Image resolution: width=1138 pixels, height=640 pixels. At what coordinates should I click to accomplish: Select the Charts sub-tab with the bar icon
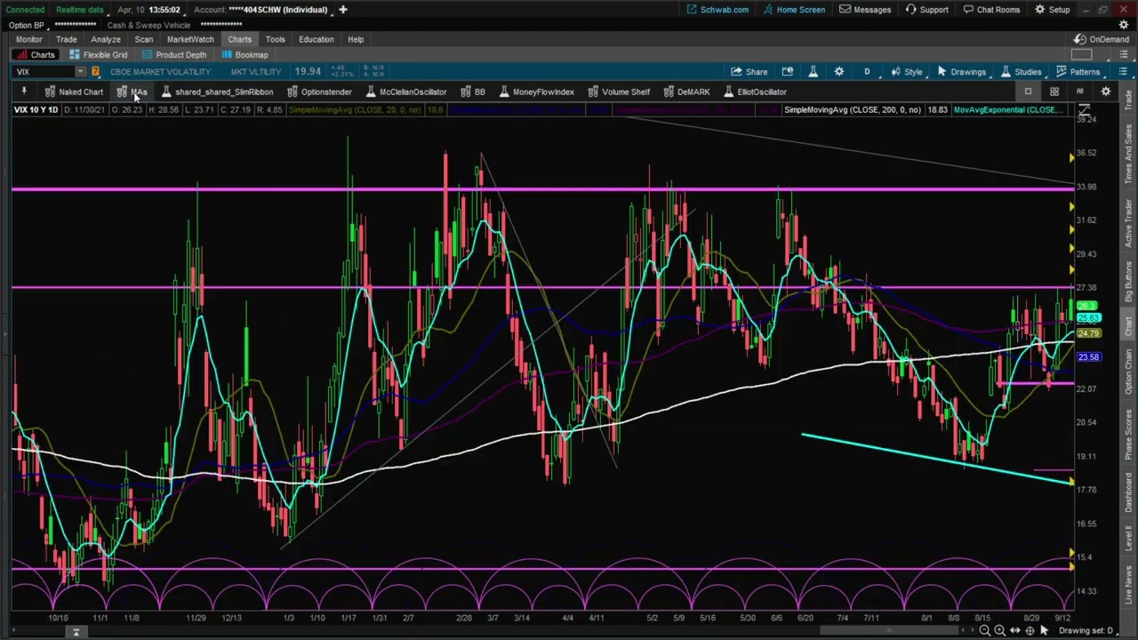click(x=36, y=55)
